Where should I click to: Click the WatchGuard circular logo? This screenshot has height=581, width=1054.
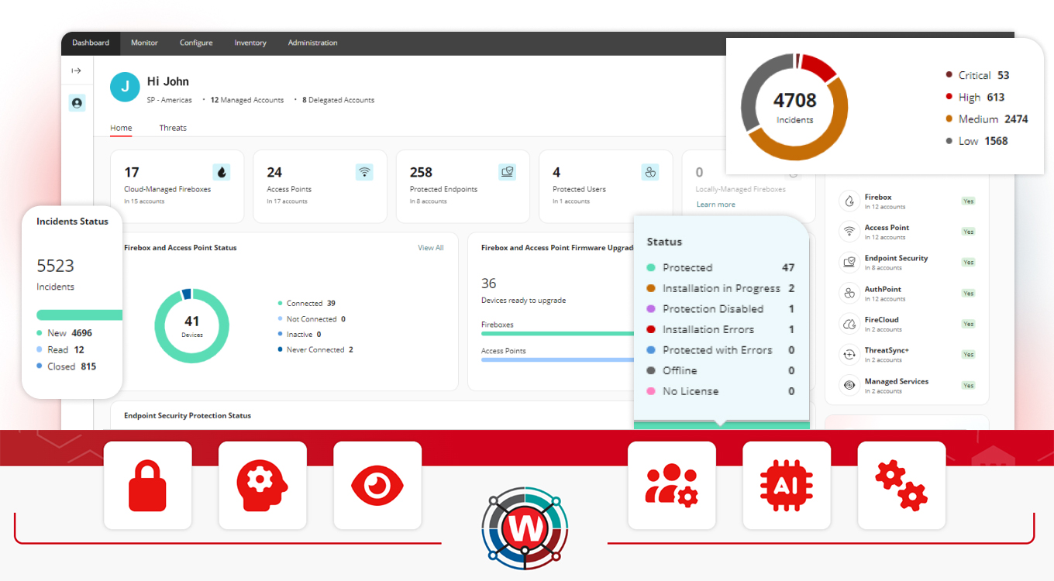525,529
